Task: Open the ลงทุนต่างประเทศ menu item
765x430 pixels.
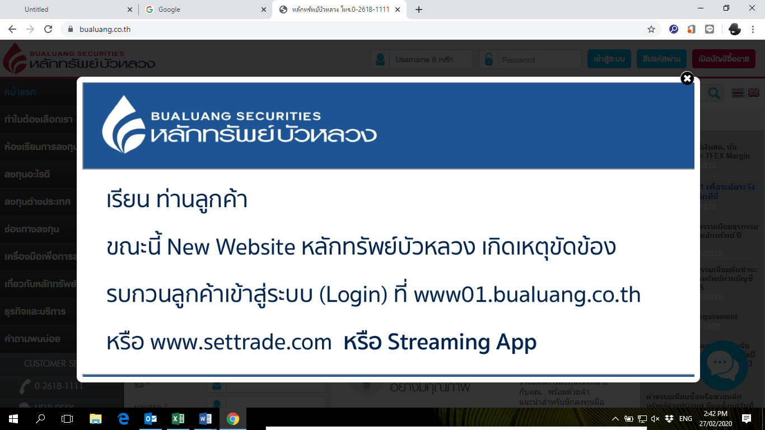Action: pos(38,202)
